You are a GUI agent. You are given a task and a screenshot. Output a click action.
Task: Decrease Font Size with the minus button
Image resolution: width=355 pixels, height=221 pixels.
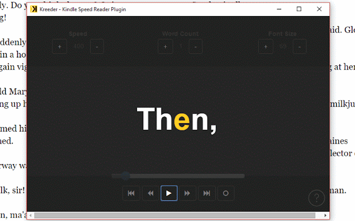[300, 46]
